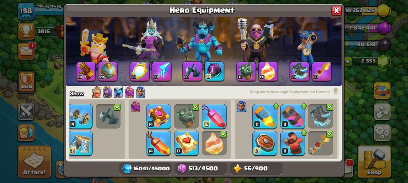Select the Life Gem level 18 equipment
The height and width of the screenshot is (183, 408).
pos(214,116)
